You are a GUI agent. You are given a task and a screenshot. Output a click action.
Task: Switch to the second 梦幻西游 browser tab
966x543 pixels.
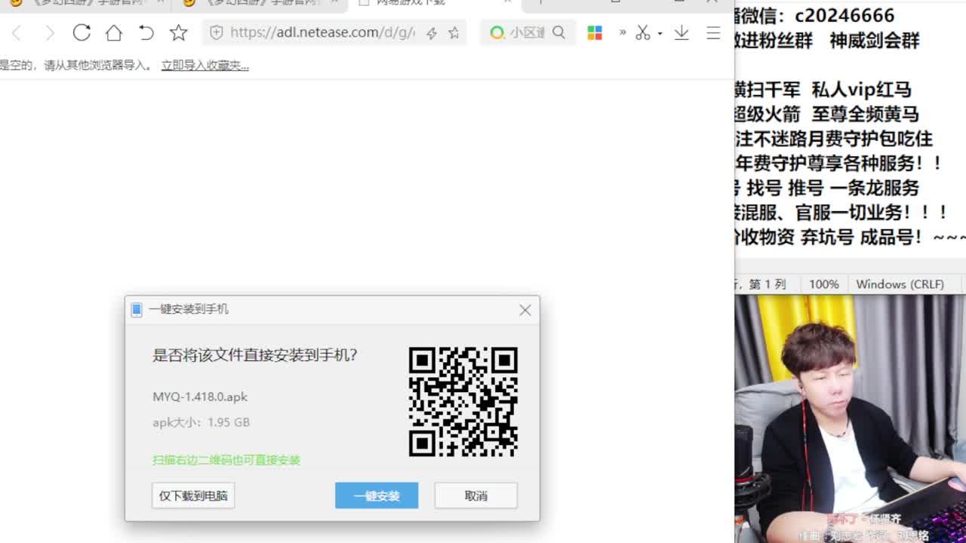click(x=258, y=3)
